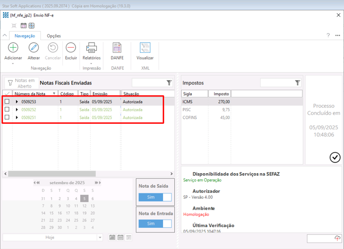
Task: Click the Adicionar plus icon
Action: tap(13, 48)
